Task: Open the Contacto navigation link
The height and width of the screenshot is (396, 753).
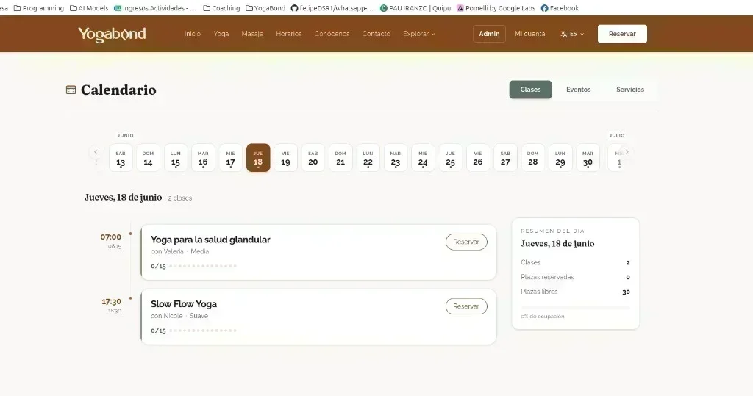Action: (376, 34)
